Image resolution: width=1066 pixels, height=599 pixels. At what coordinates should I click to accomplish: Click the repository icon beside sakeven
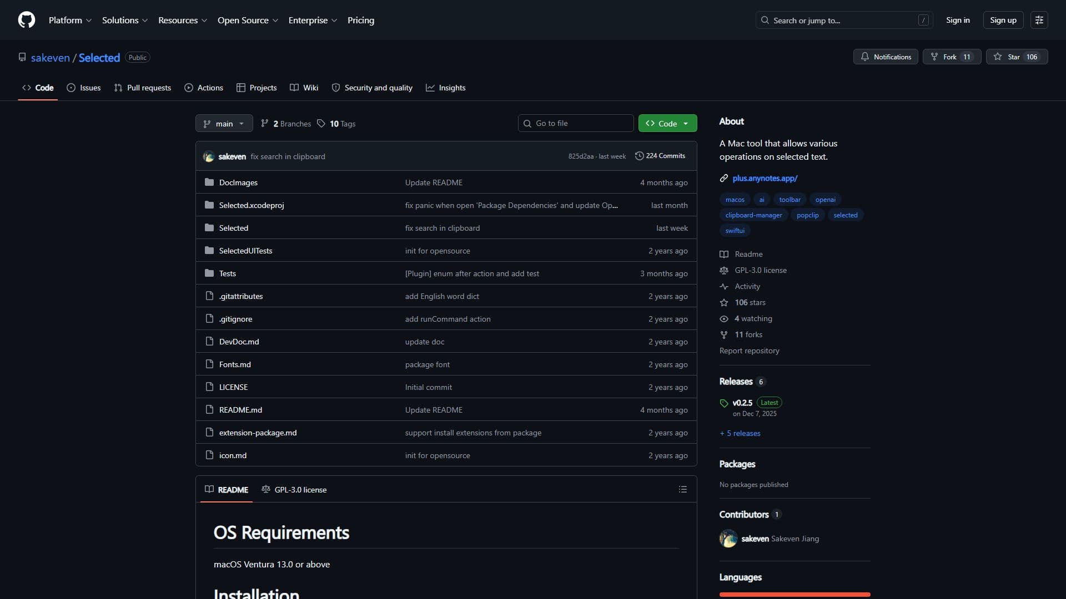(22, 57)
